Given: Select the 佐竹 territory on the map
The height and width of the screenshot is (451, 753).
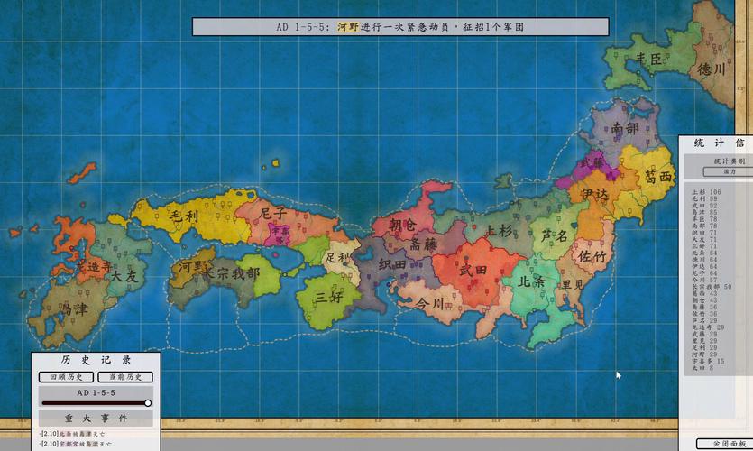Looking at the screenshot, I should pyautogui.click(x=592, y=256).
